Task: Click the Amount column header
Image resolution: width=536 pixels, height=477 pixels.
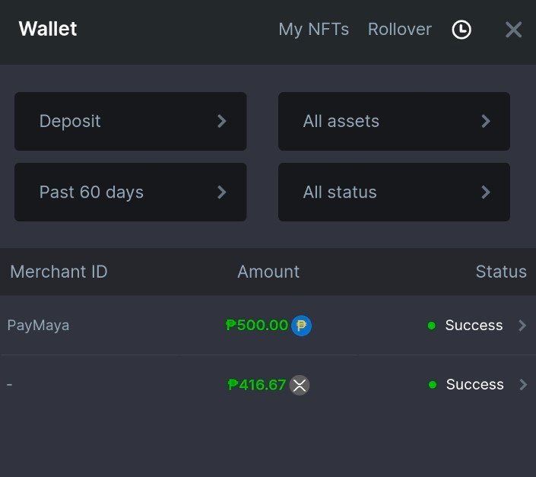Action: (x=268, y=272)
